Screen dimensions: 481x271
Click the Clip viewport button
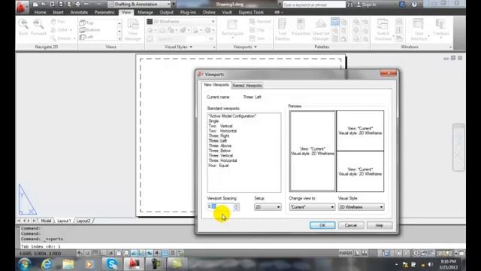257,30
